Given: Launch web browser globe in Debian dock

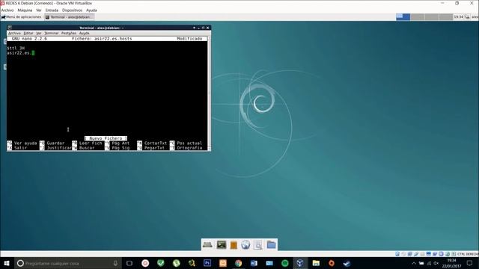Looking at the screenshot, I should (245, 245).
